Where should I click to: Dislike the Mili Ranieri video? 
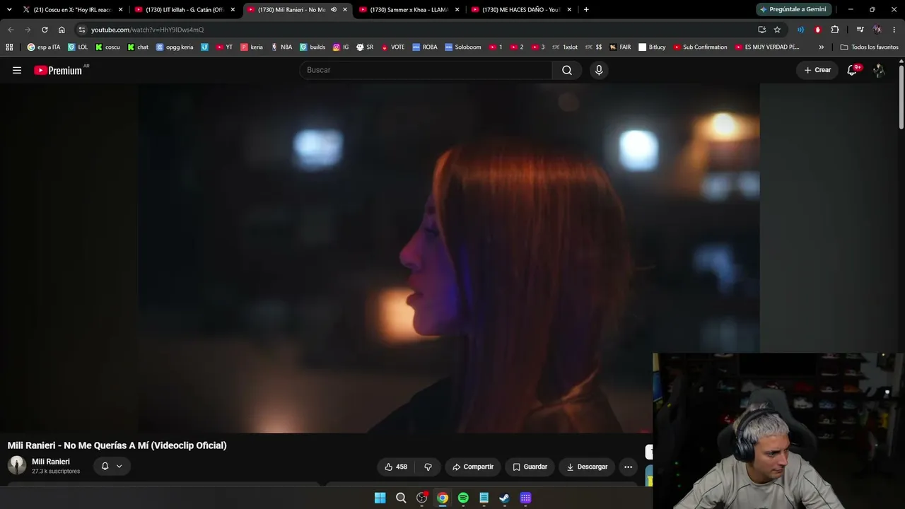(x=428, y=467)
